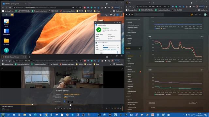The width and height of the screenshot is (209, 117).
Task: Open Users & Sharing in Plex sidebar
Action: coord(132,32)
